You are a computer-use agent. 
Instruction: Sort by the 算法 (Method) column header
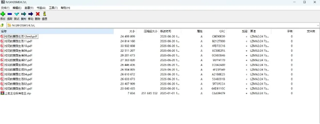pyautogui.click(x=260, y=31)
